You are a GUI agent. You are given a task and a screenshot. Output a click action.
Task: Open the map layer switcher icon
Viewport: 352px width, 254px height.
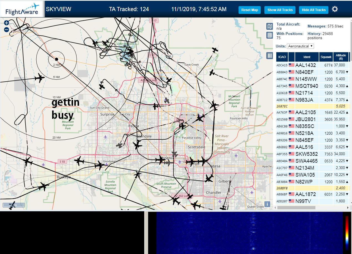point(269,26)
